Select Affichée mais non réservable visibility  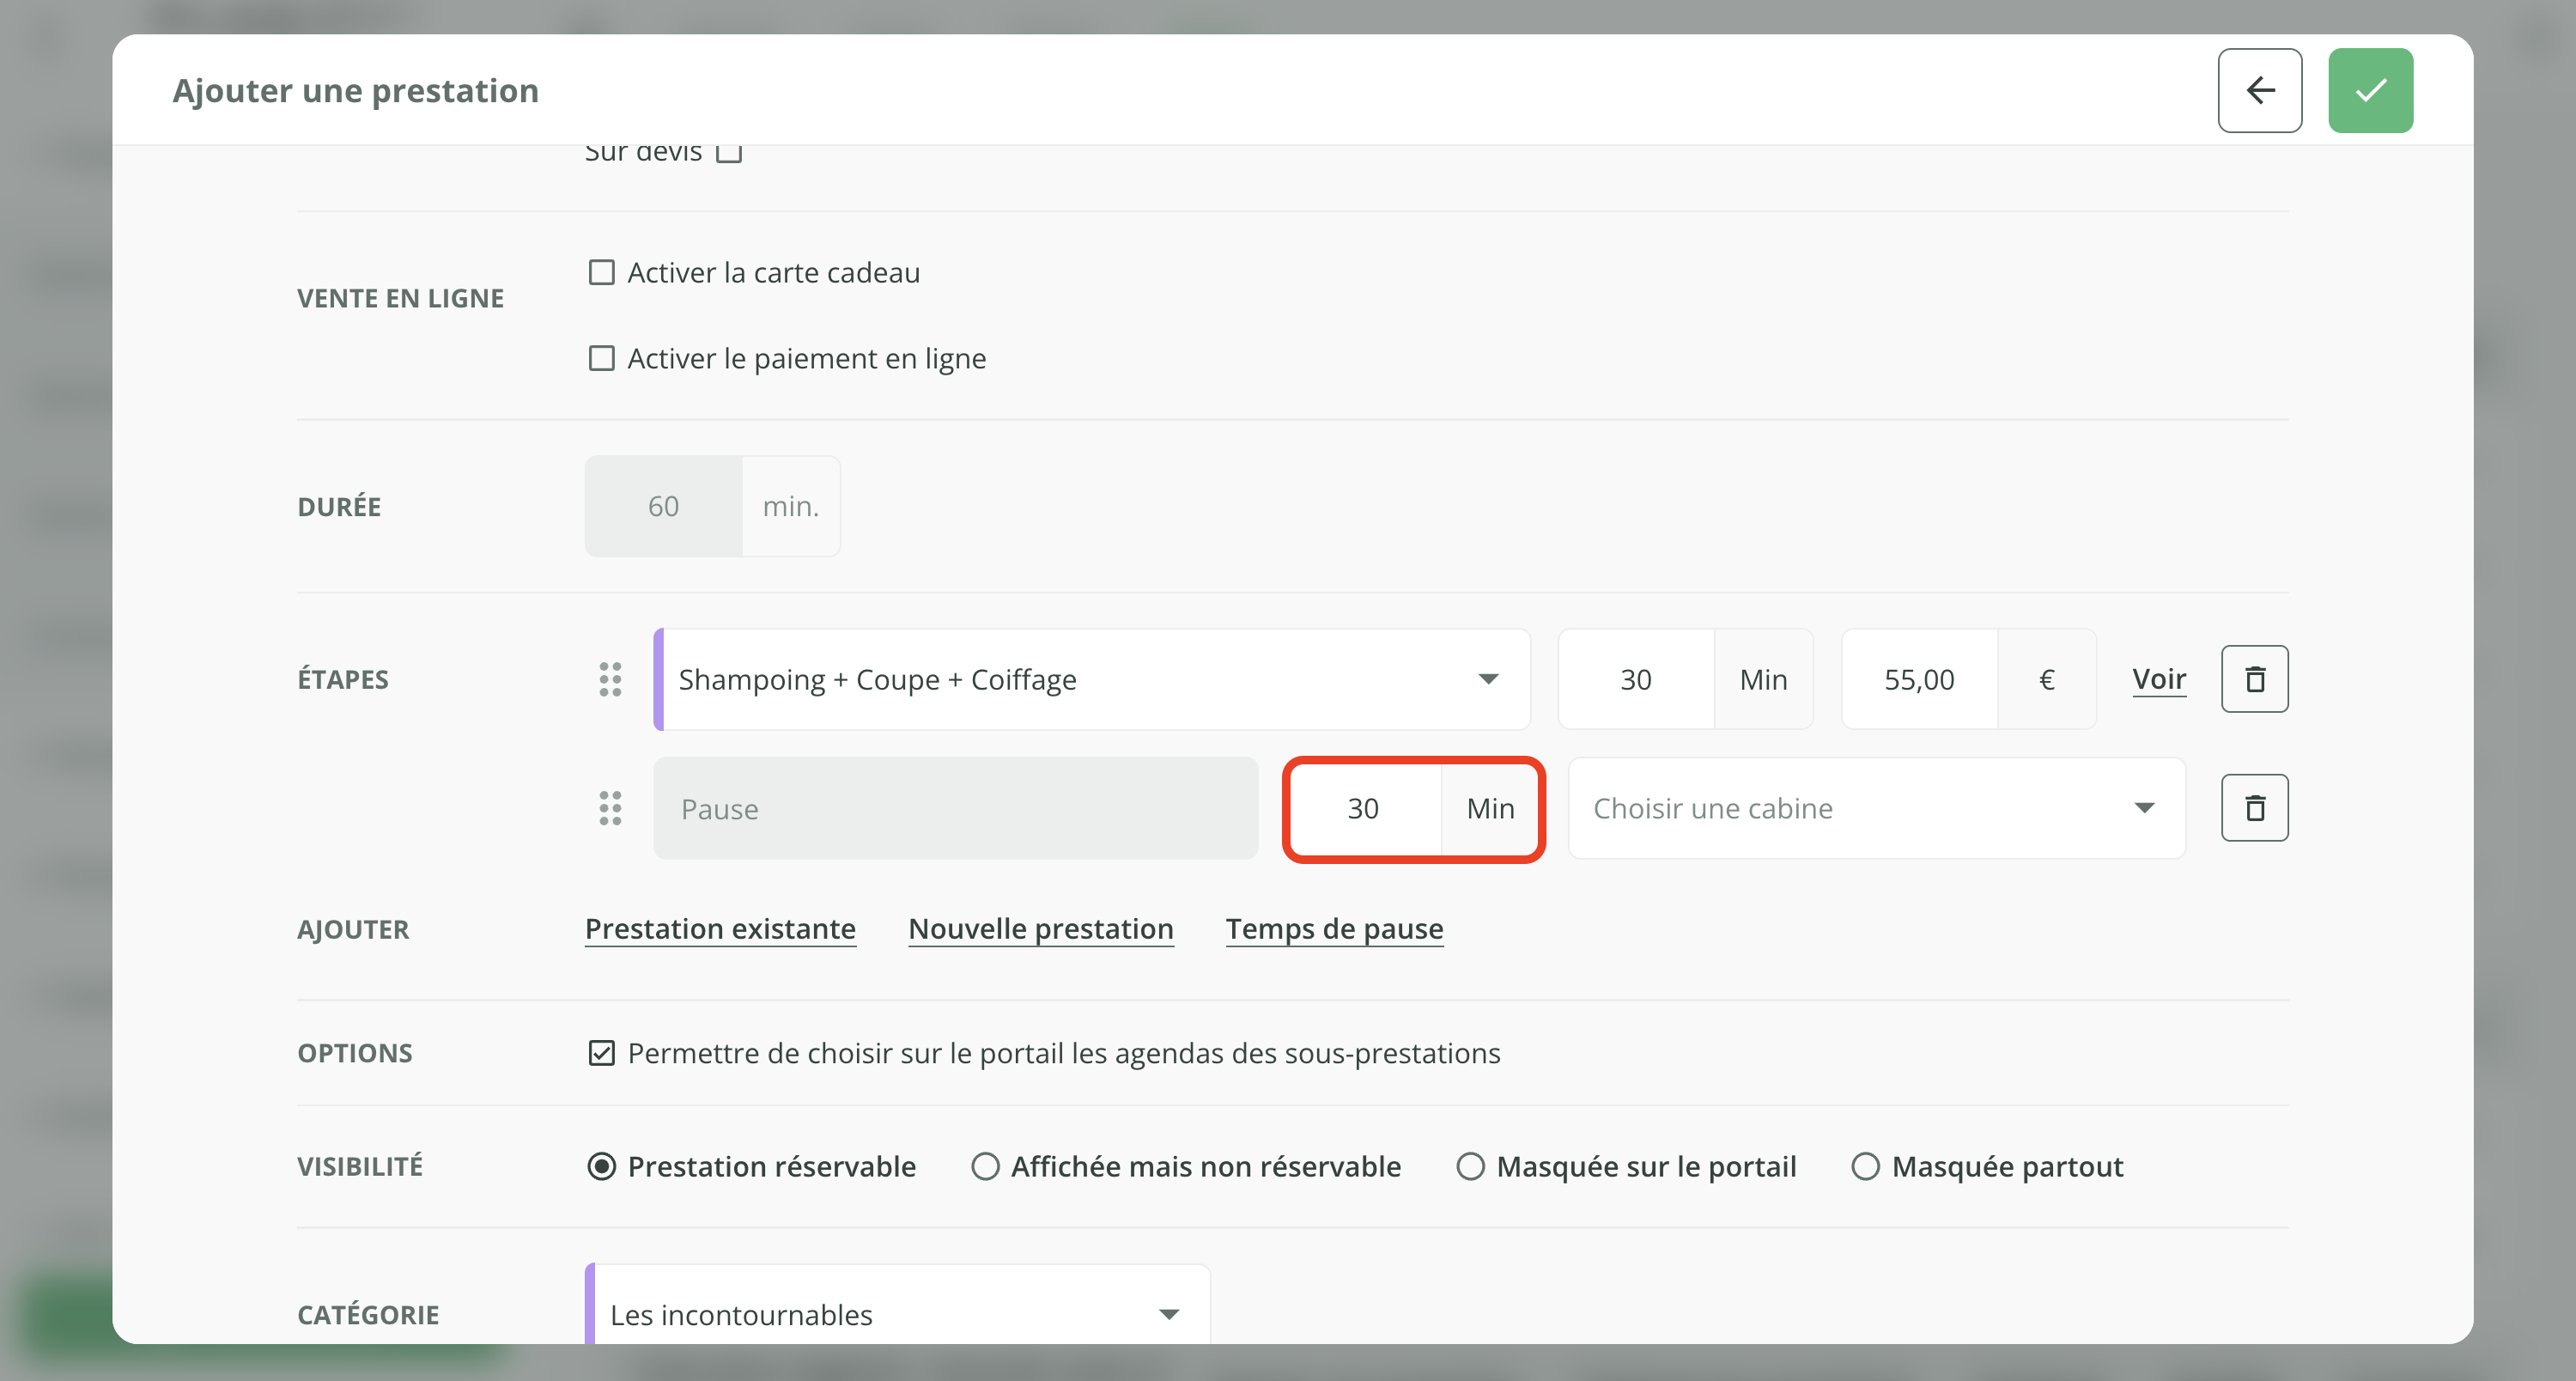(x=985, y=1166)
